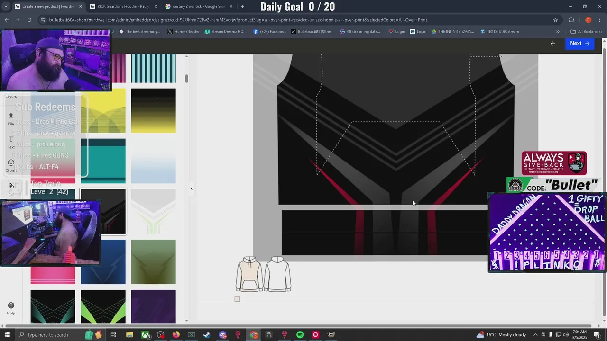
Task: Open File Explorer from the taskbar
Action: (x=129, y=335)
